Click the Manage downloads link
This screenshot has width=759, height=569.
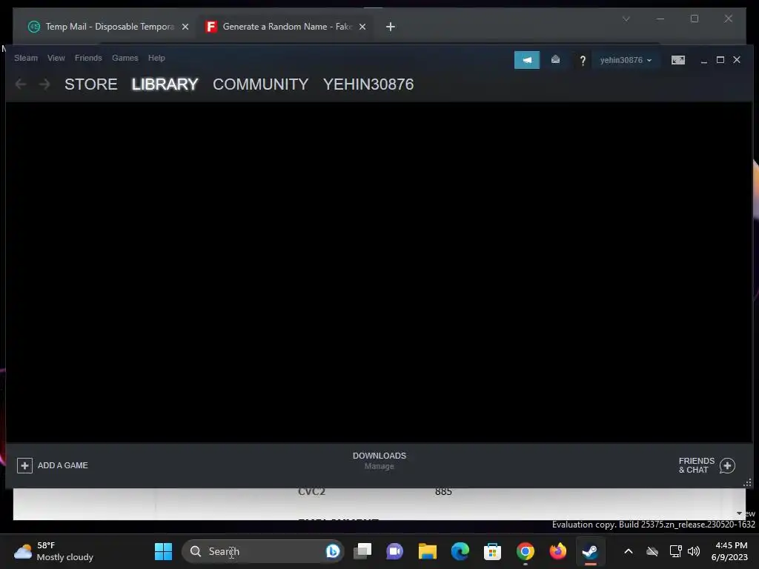pyautogui.click(x=379, y=467)
